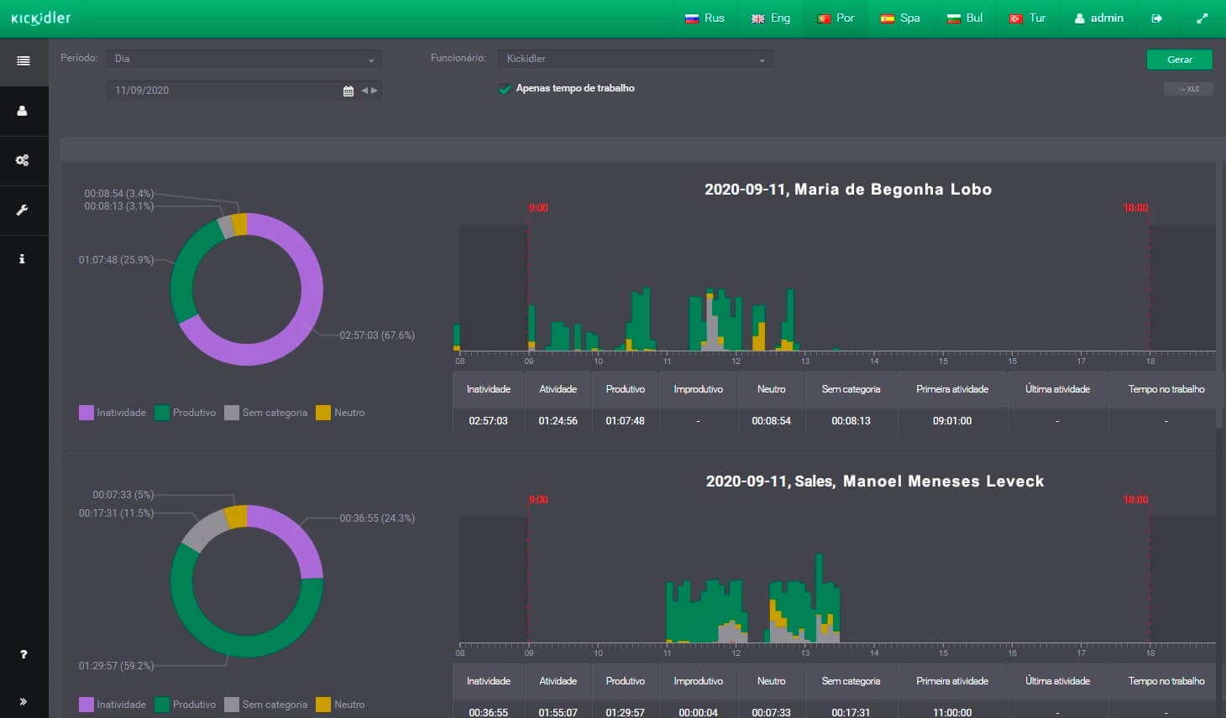This screenshot has width=1226, height=718.
Task: Toggle Inatividade legend in first donut chart
Action: click(x=113, y=413)
